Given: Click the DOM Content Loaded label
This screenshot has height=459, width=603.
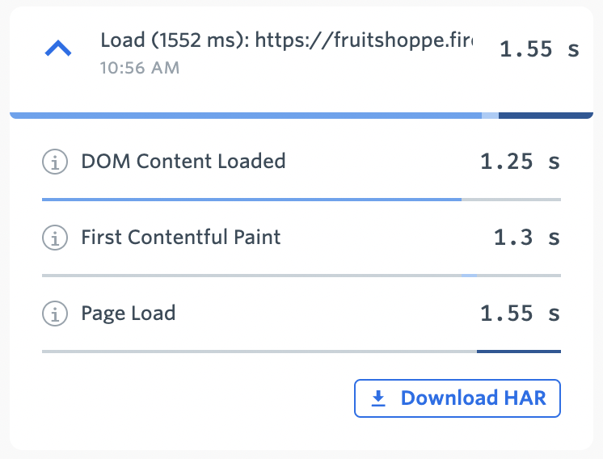Looking at the screenshot, I should [183, 161].
